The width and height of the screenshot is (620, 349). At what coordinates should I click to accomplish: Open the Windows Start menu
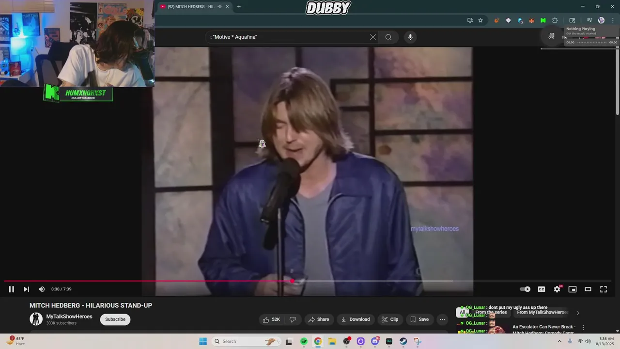pyautogui.click(x=203, y=341)
